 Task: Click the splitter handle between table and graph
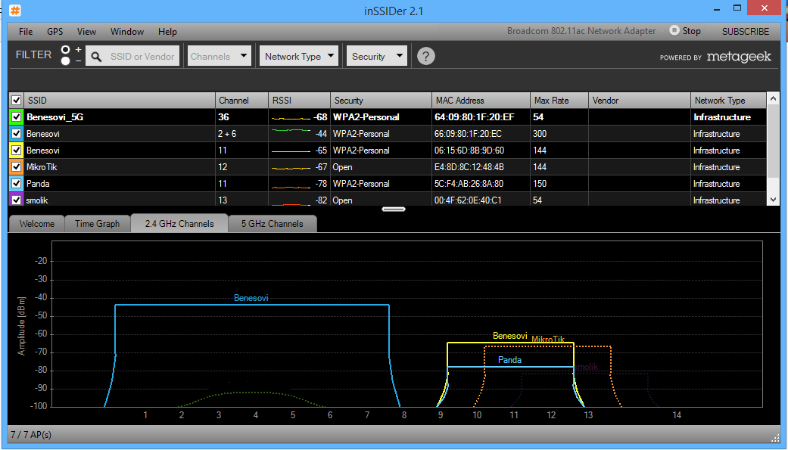pyautogui.click(x=394, y=209)
